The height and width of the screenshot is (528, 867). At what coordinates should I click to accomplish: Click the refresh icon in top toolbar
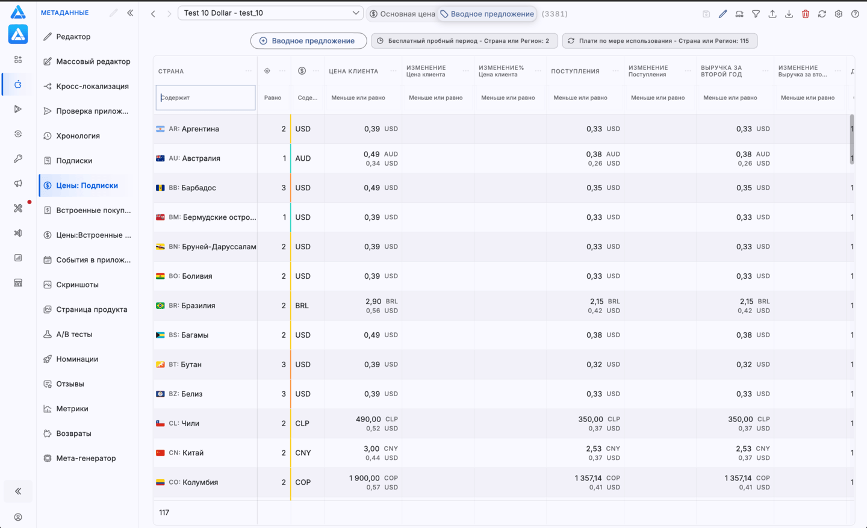pyautogui.click(x=822, y=14)
